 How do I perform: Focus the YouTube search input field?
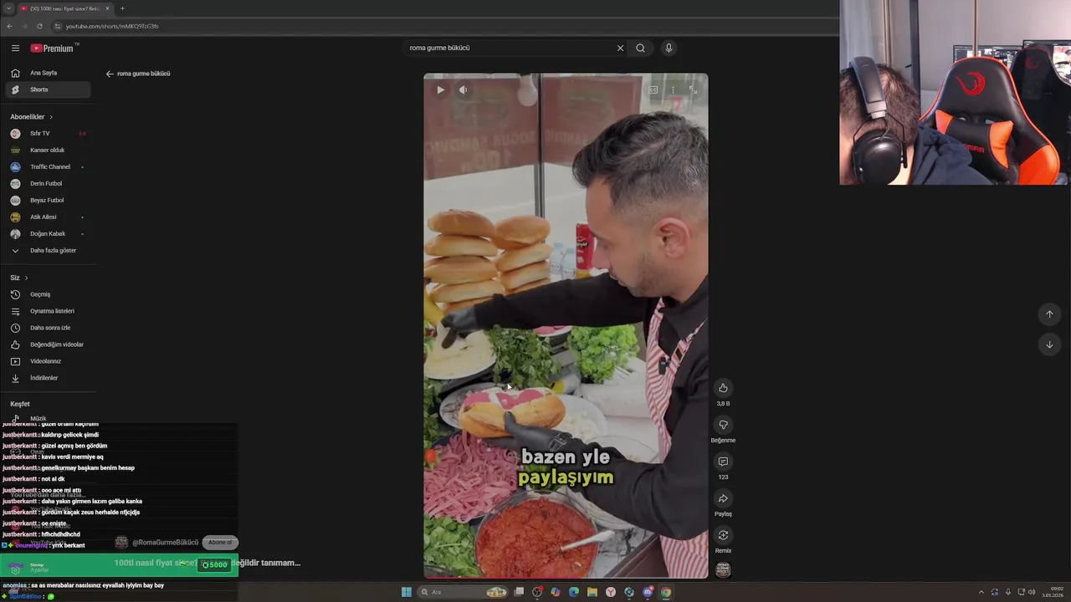tap(510, 48)
